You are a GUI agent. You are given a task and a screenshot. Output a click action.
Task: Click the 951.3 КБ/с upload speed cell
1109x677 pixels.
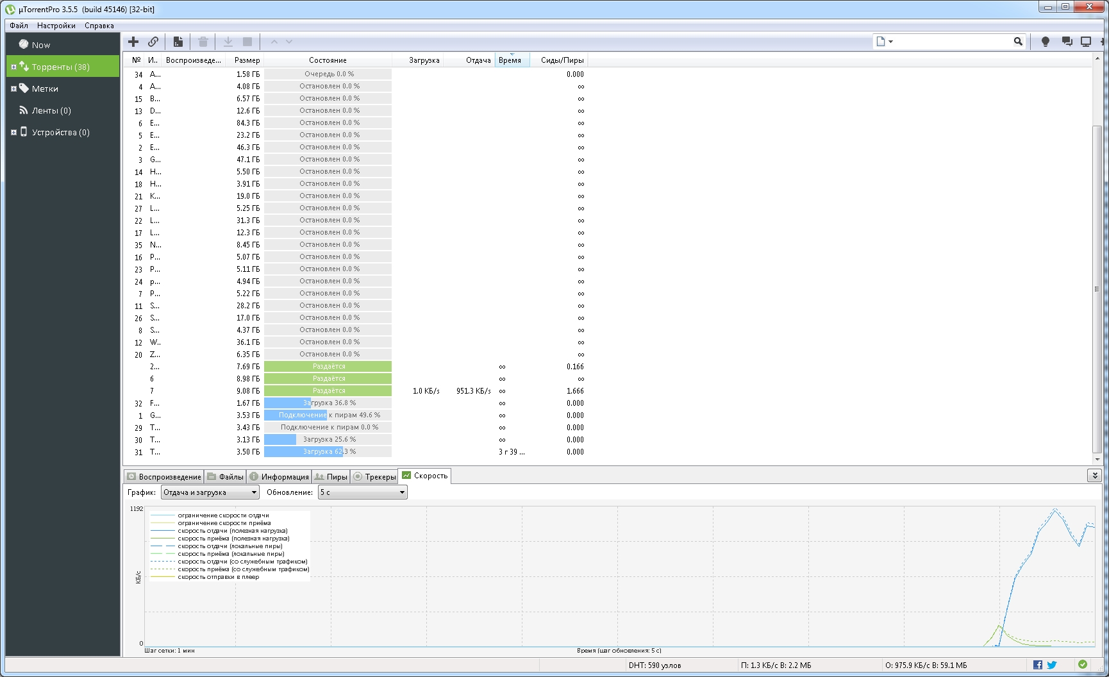pyautogui.click(x=474, y=391)
